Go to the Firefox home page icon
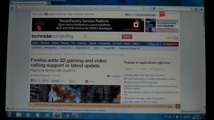The width and height of the screenshot is (214, 120). click(x=201, y=9)
